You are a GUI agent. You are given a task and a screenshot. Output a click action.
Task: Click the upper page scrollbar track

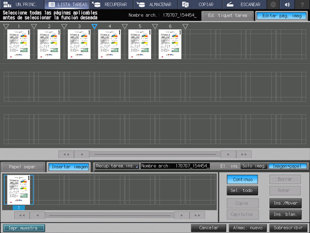[x=155, y=154]
